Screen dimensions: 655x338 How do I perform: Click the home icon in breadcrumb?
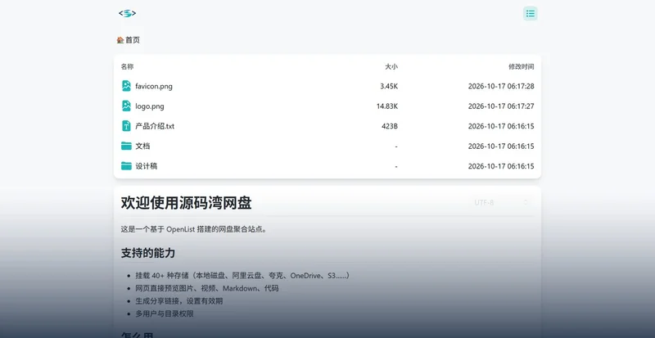120,40
